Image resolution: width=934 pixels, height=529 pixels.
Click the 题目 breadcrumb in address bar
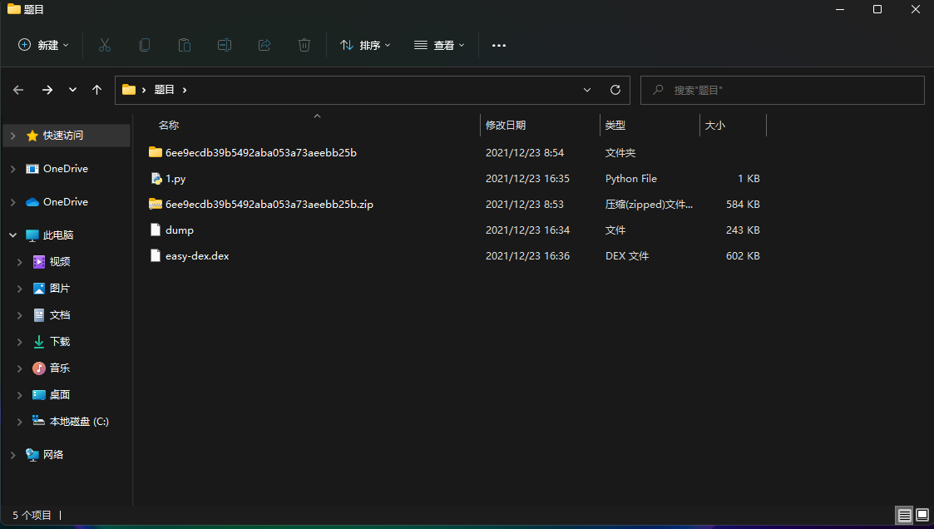point(165,90)
